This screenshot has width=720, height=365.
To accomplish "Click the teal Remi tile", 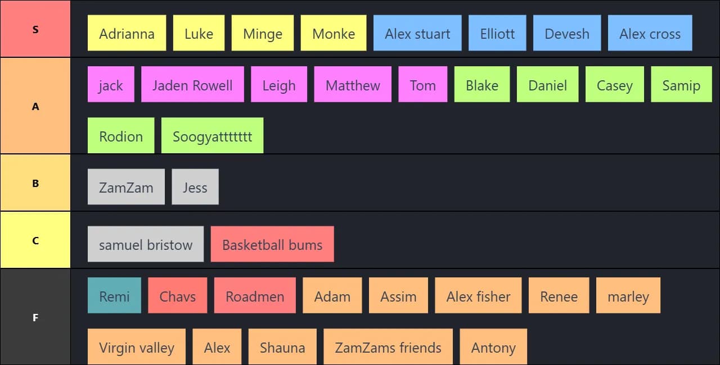I will point(114,295).
